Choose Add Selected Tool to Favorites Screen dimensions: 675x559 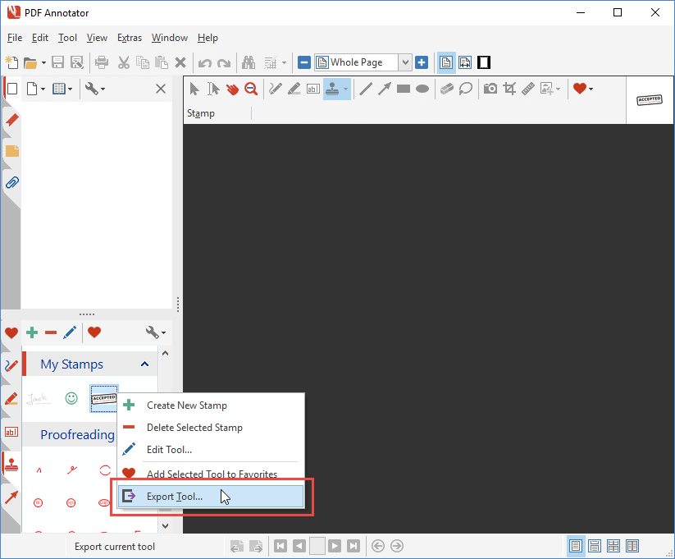click(x=211, y=474)
